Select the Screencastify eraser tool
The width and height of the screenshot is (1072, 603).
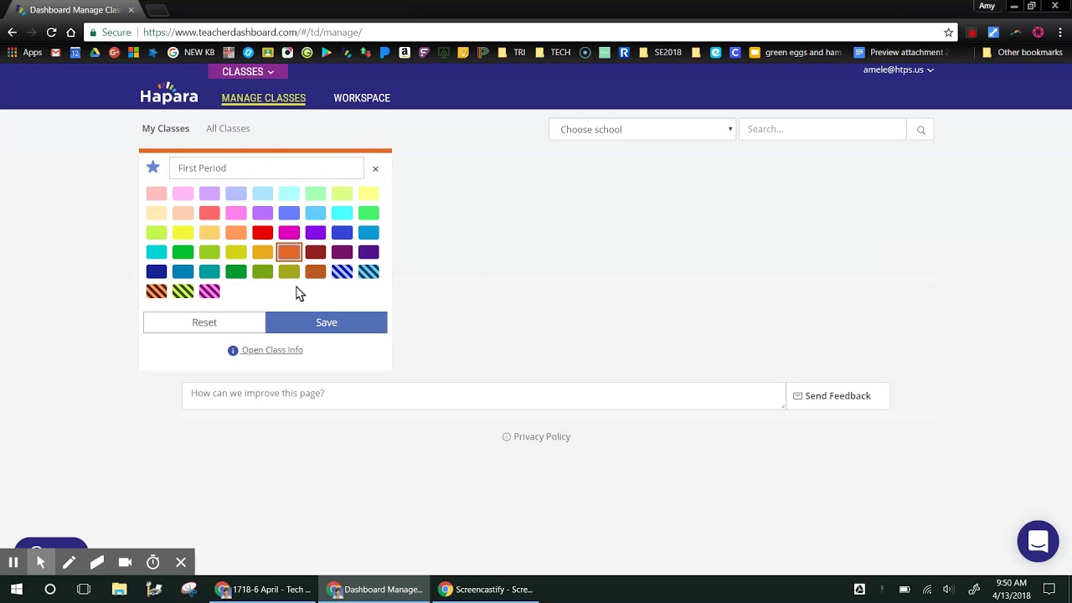(x=97, y=562)
